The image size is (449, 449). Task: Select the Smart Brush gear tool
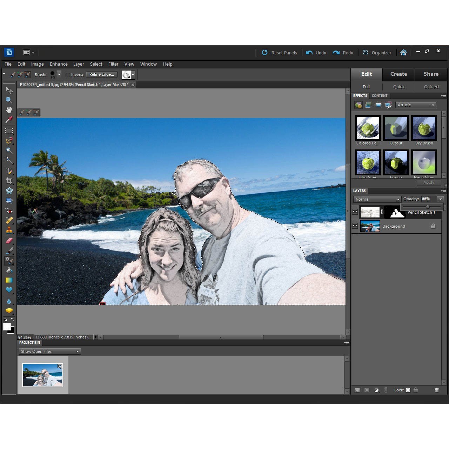tap(9, 260)
